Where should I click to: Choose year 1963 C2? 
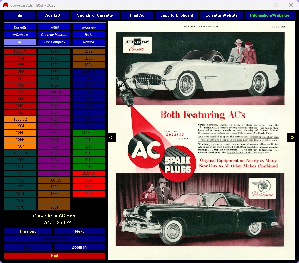(x=20, y=119)
